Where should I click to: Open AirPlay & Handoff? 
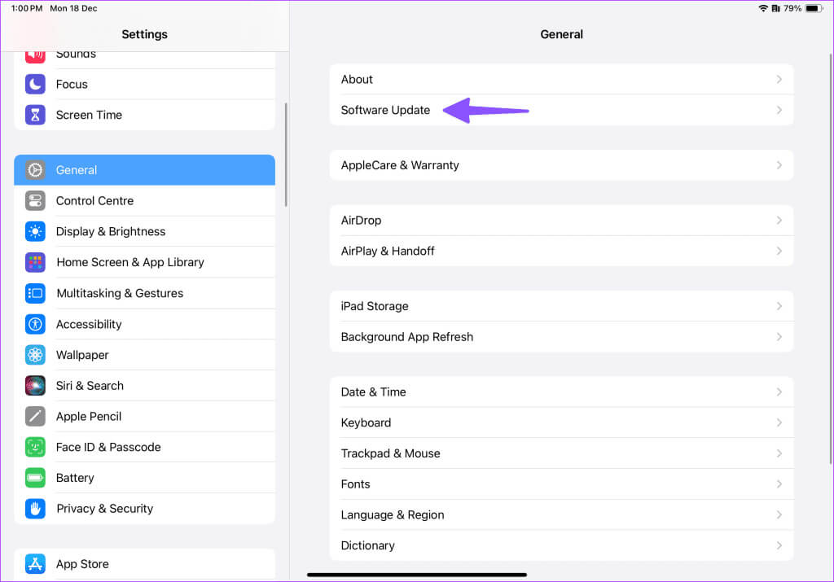pos(562,251)
